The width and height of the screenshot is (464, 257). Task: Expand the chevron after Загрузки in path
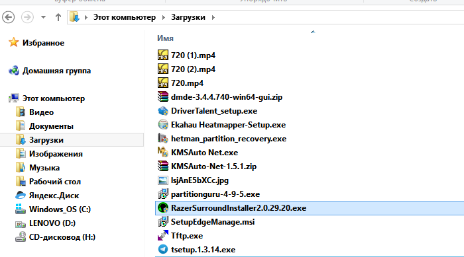click(x=213, y=17)
